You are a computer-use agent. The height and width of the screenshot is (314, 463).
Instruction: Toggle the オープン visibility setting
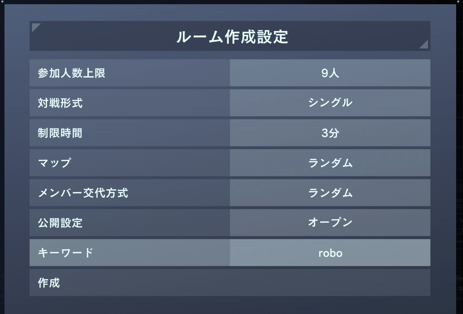[x=330, y=223]
